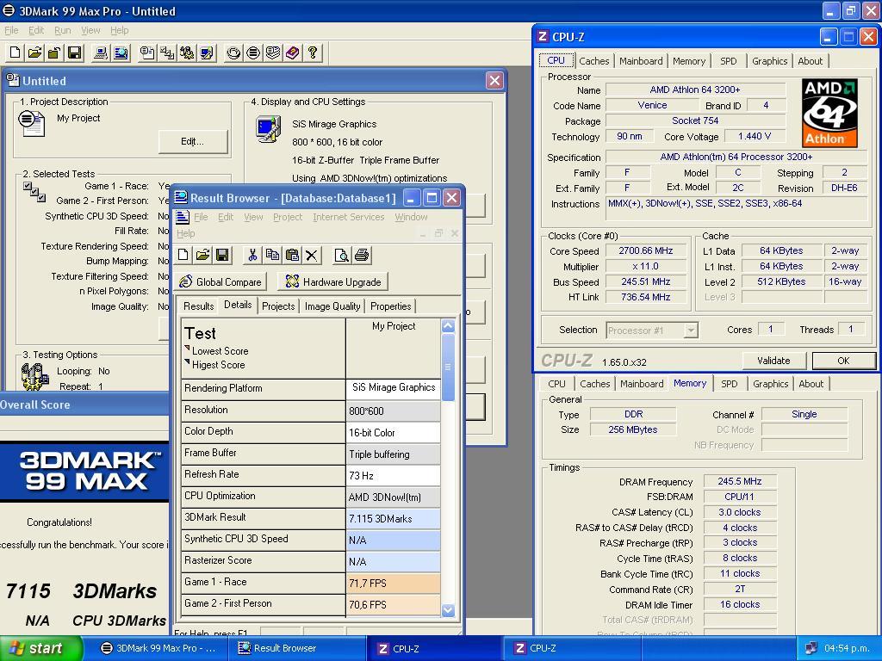The height and width of the screenshot is (661, 882).
Task: Click Edit... button in Project Description
Action: point(192,142)
